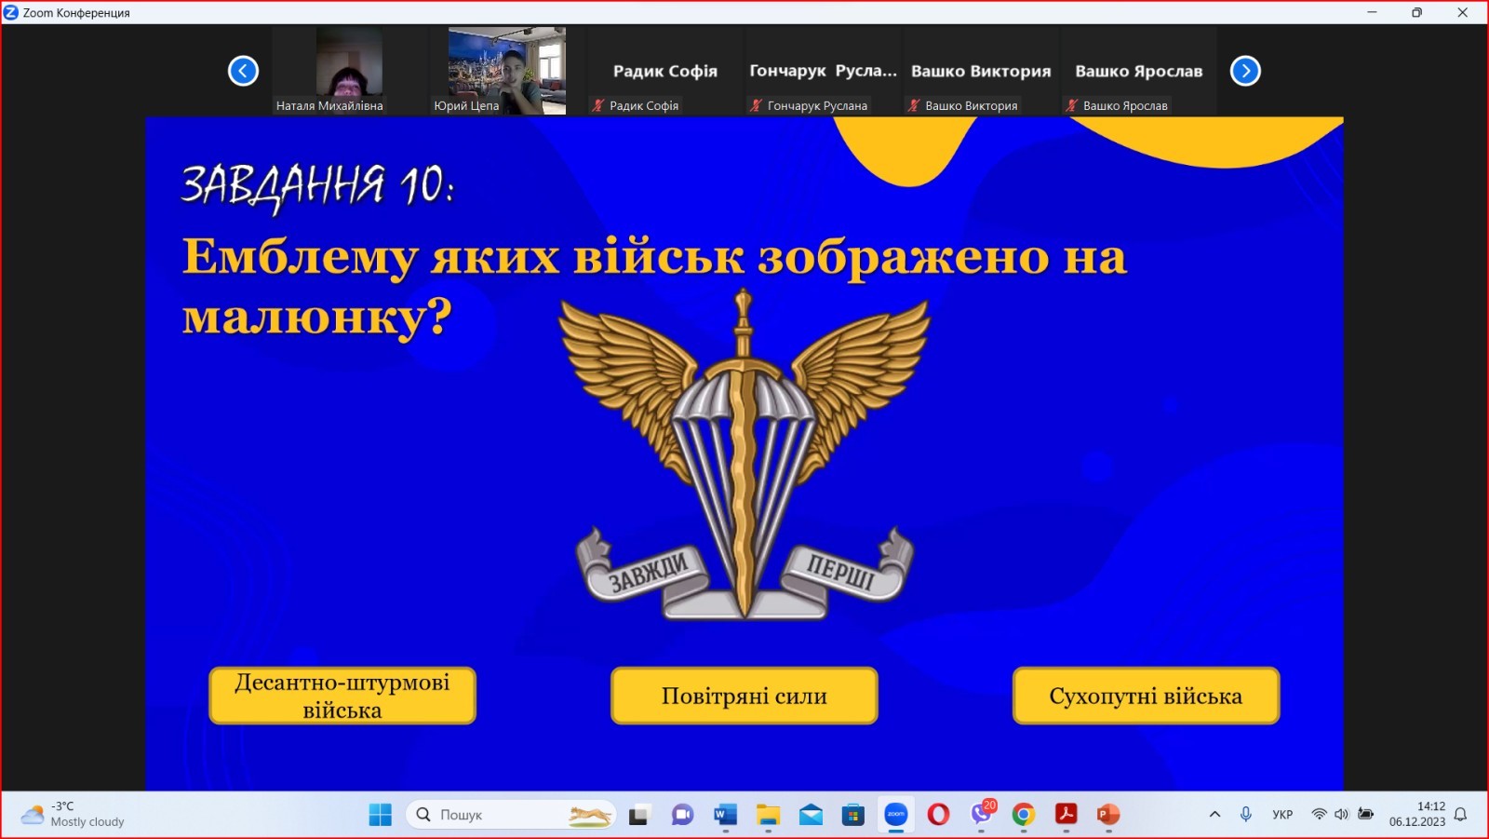Viewport: 1489px width, 839px height.
Task: Open Microsoft Store from taskbar
Action: (853, 815)
